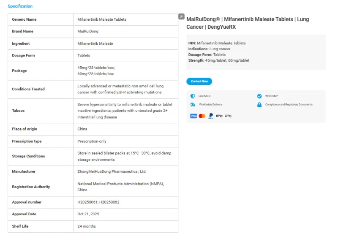
Task: Click the Apple Pay icon
Action: 219,116
